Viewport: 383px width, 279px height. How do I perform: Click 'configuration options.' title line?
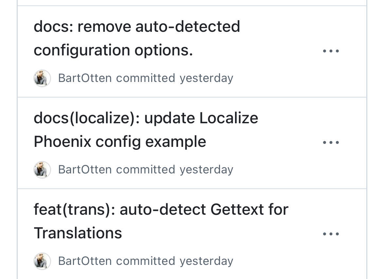pyautogui.click(x=113, y=50)
